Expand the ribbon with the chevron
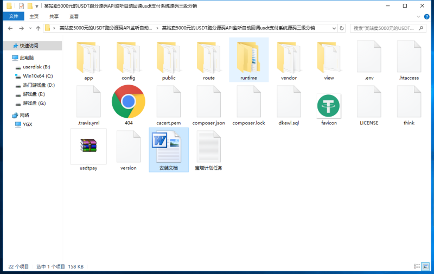 click(418, 17)
